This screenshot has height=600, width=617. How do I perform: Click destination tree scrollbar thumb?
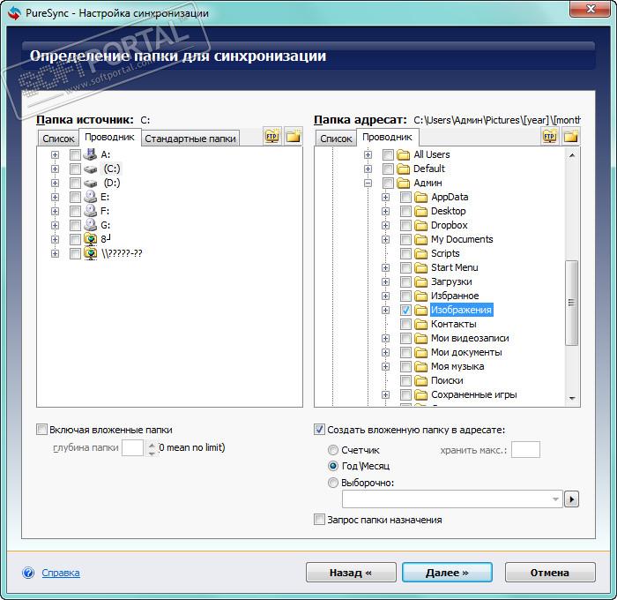pyautogui.click(x=571, y=303)
